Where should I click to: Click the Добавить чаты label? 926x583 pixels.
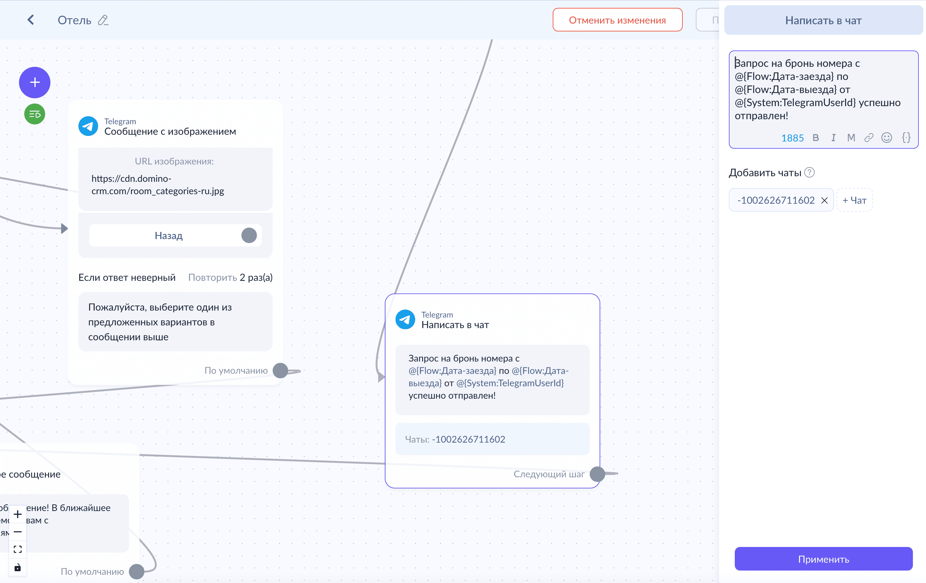[765, 173]
